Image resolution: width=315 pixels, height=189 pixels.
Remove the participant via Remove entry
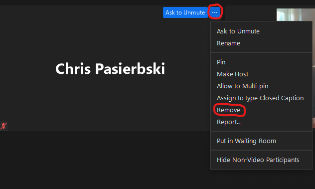228,110
